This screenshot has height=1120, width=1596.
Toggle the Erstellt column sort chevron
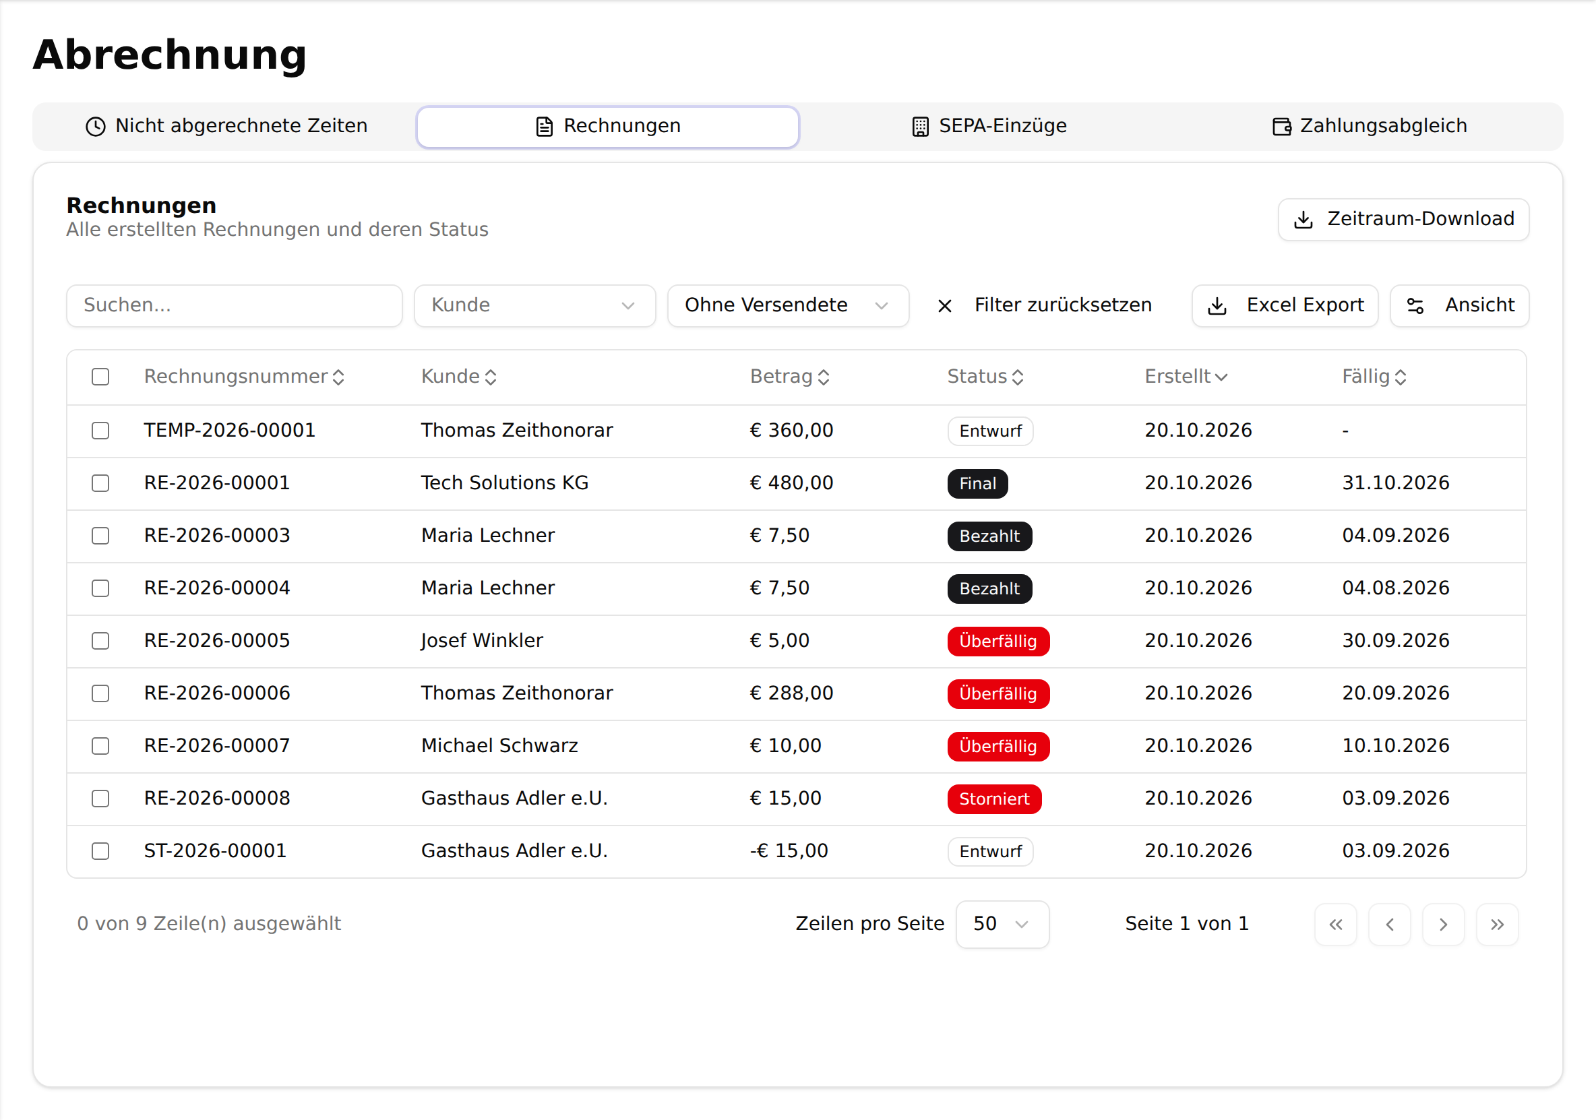tap(1221, 377)
